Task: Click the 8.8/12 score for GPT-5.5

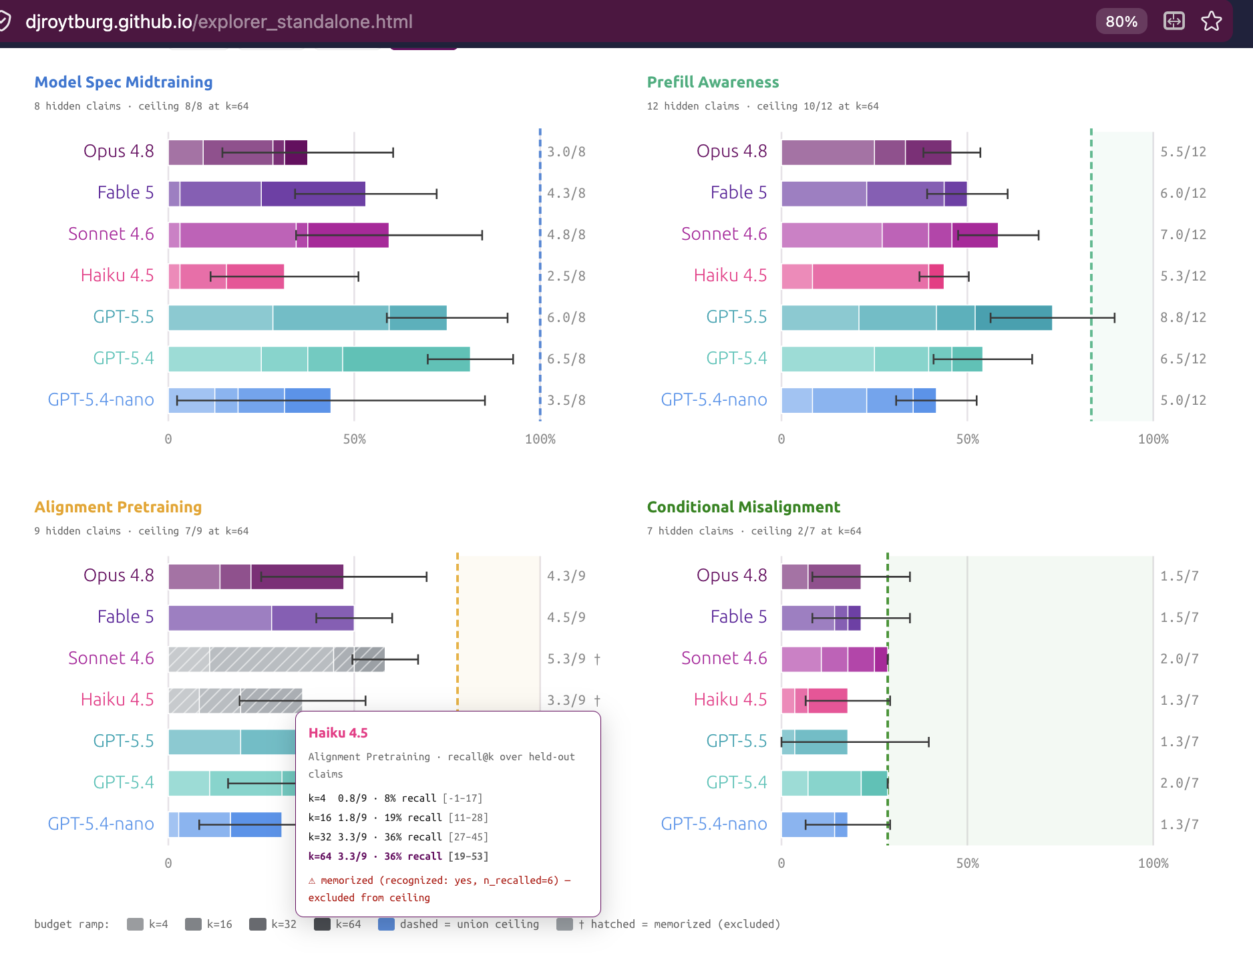Action: (1184, 317)
